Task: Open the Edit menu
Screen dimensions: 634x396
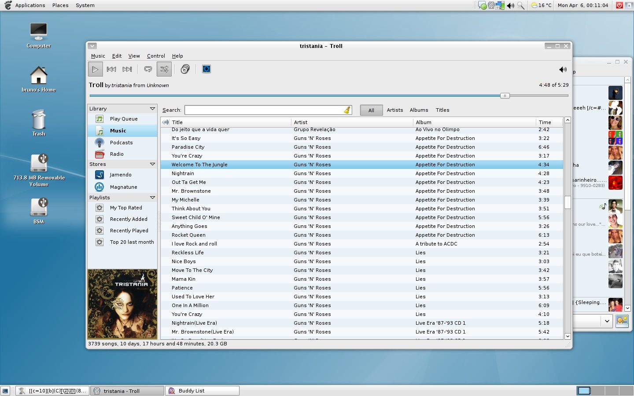Action: pyautogui.click(x=117, y=56)
